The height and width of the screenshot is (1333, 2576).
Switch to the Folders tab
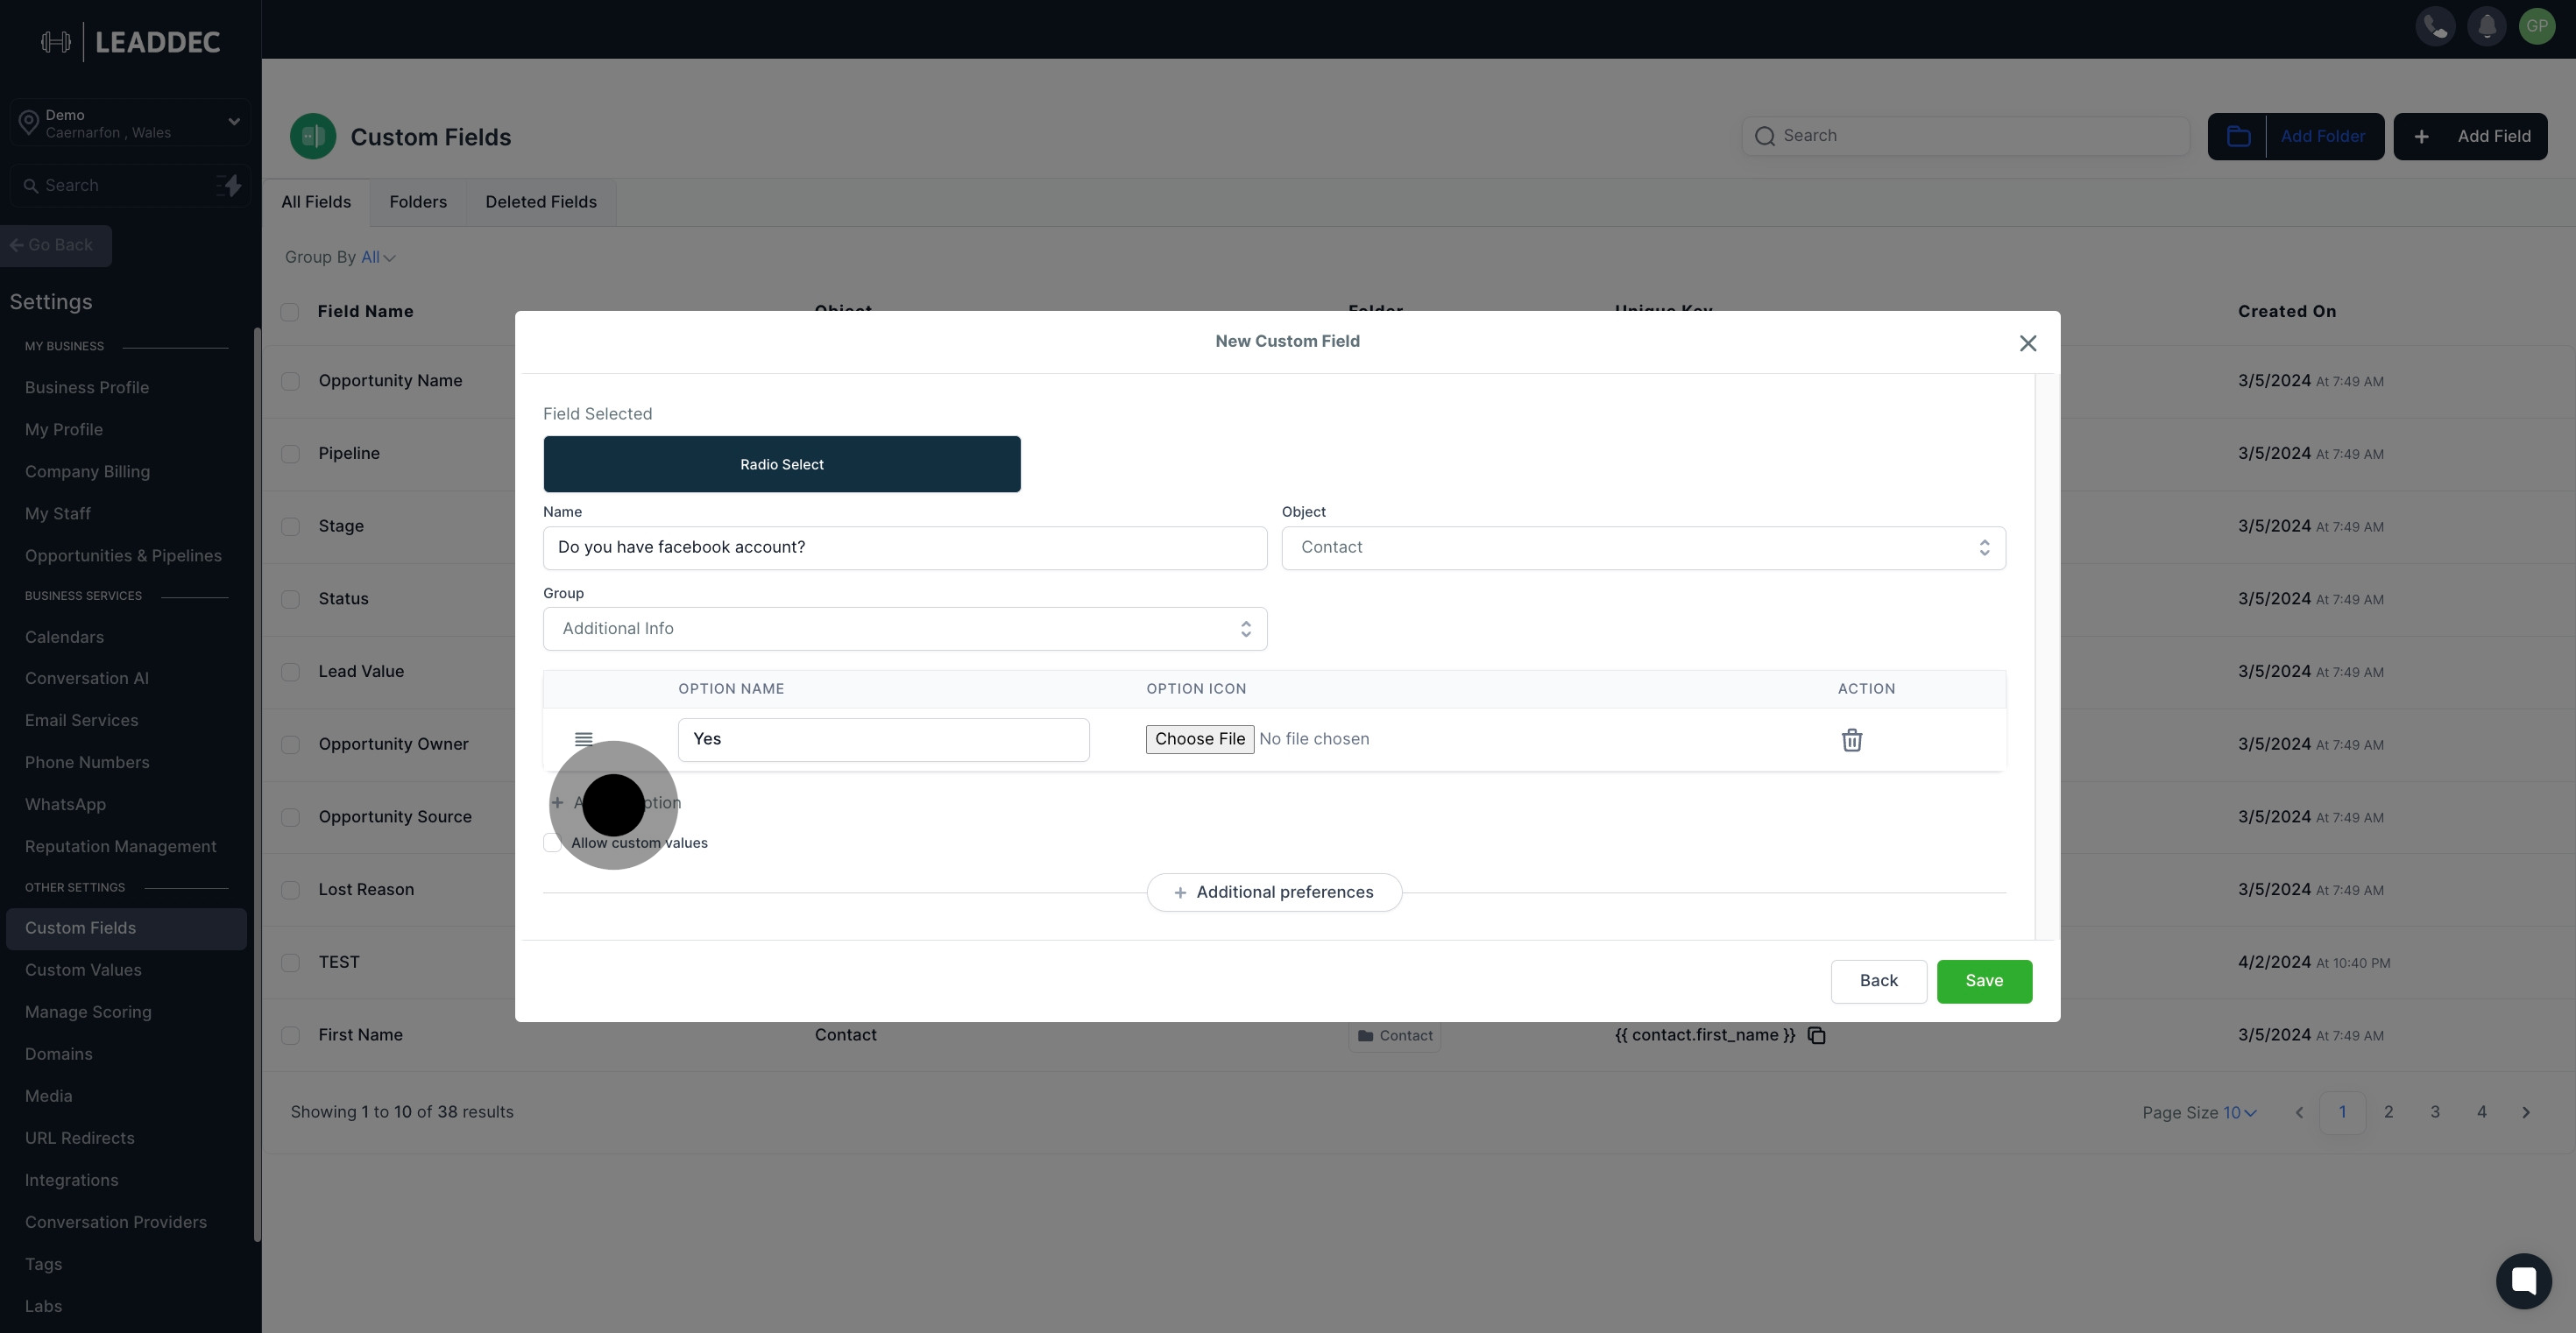pos(418,201)
